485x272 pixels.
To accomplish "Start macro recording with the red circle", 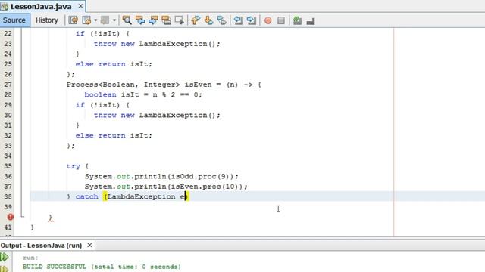I will point(268,20).
